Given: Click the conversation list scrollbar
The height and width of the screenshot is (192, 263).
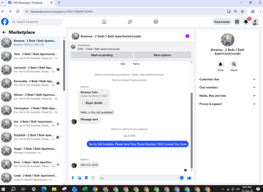Looking at the screenshot, I should pos(64,65).
